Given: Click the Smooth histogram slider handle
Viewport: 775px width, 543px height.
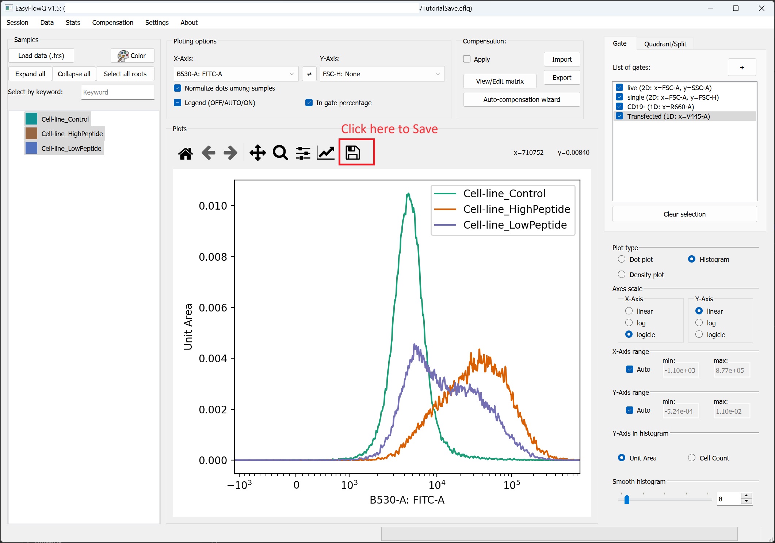Looking at the screenshot, I should click(x=627, y=499).
